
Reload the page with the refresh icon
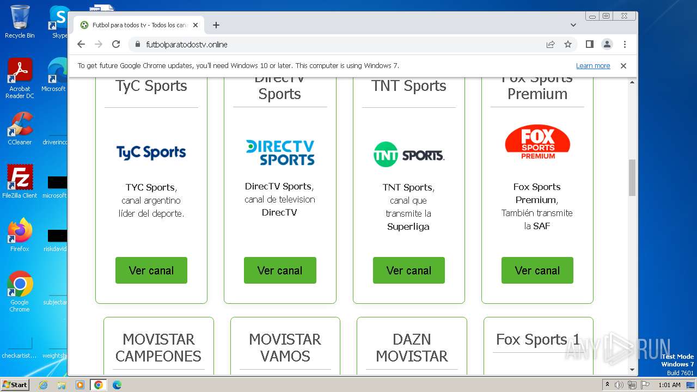[x=116, y=44]
